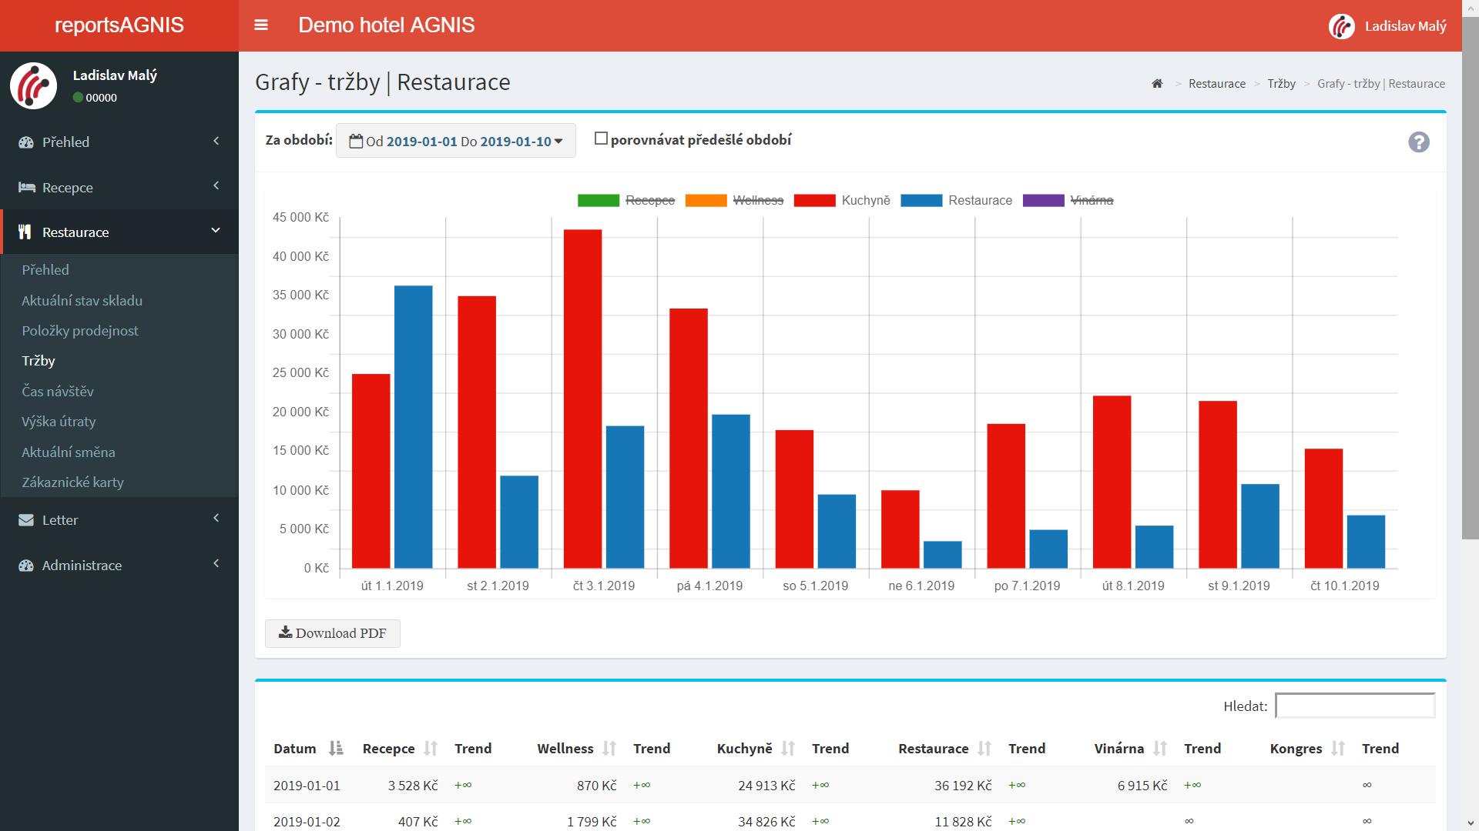
Task: Open Čas návštěv submenu item
Action: [x=58, y=392]
